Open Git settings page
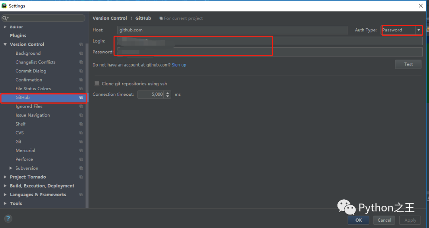 [18, 142]
